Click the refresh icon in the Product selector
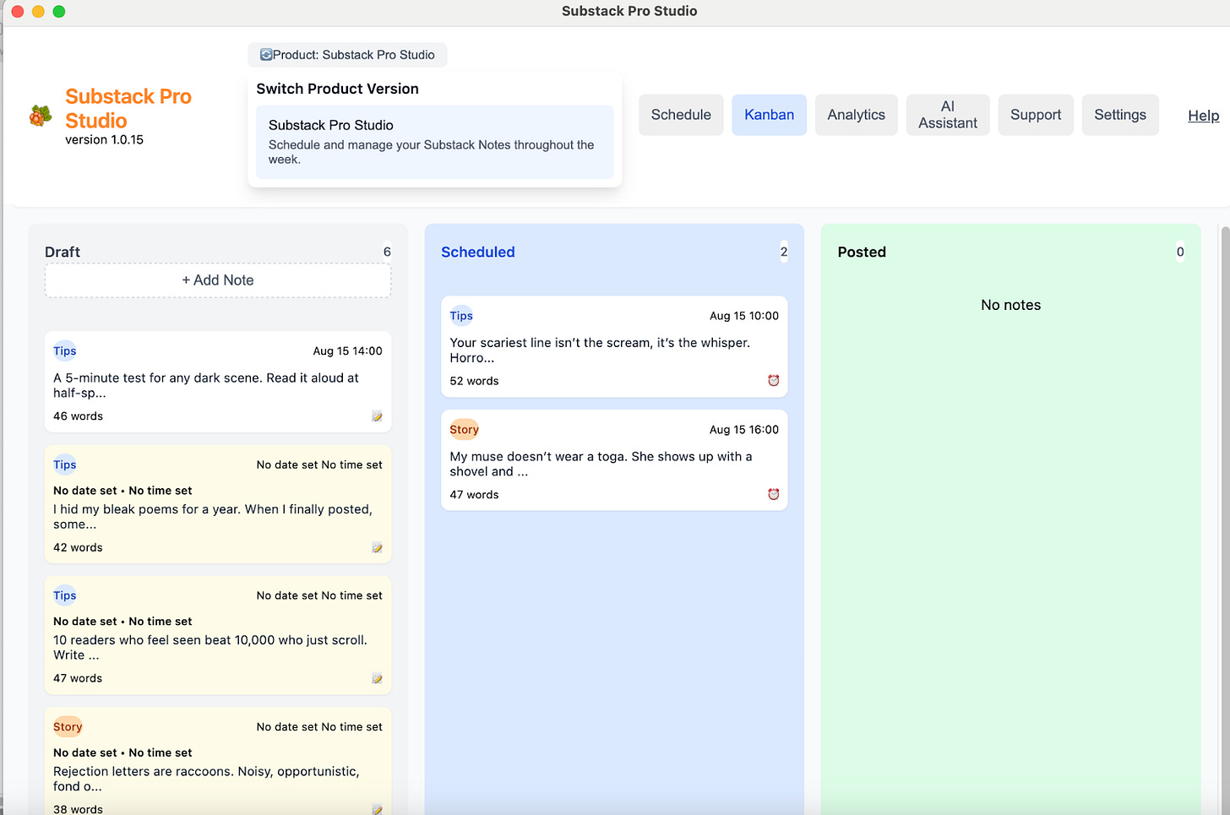The height and width of the screenshot is (815, 1230). point(266,55)
